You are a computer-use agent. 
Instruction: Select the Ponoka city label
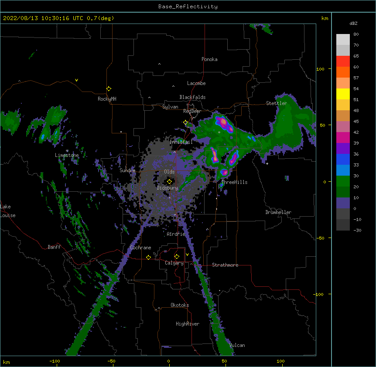pos(209,59)
